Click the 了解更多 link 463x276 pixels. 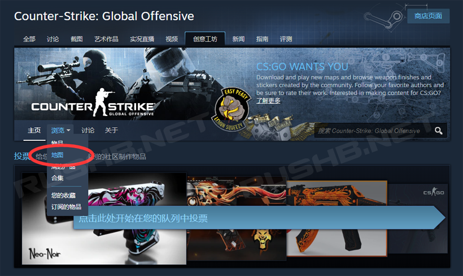(268, 100)
